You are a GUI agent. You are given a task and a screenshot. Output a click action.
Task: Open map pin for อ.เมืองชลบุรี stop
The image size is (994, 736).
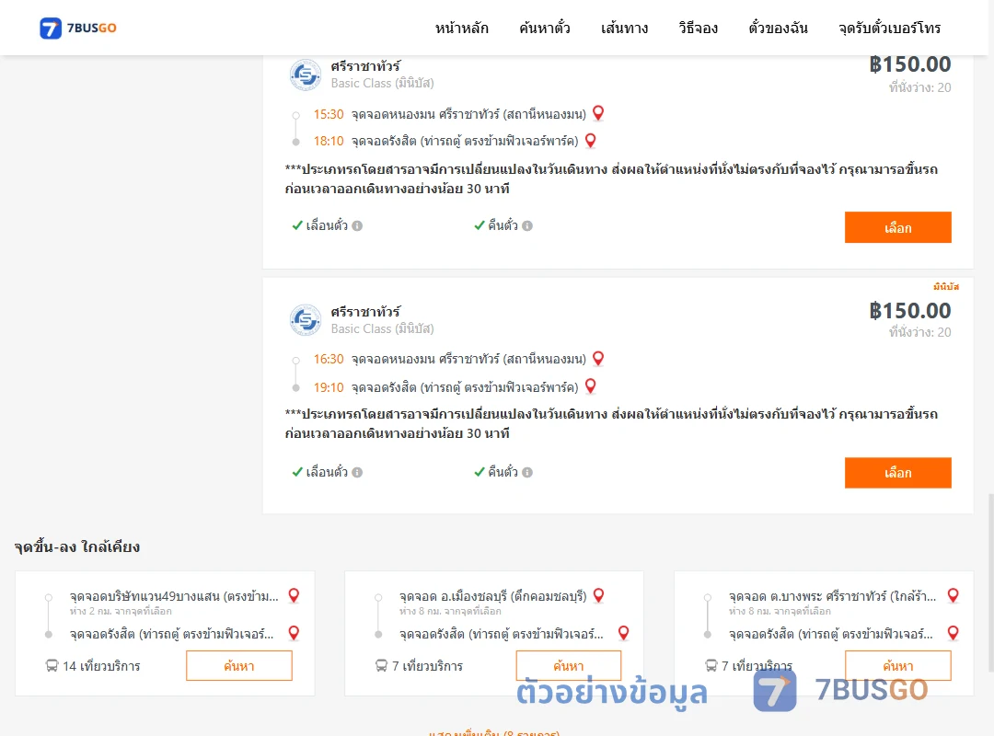pos(598,595)
